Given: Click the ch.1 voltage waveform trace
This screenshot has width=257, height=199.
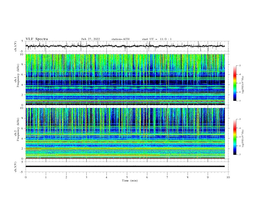Looking at the screenshot, I should pos(125,46).
